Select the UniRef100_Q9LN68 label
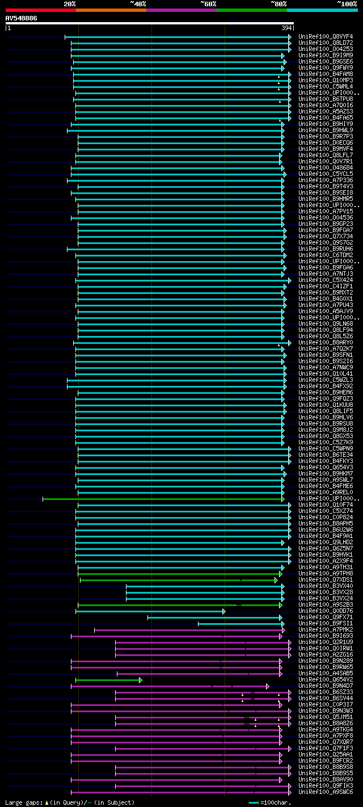 click(x=326, y=323)
